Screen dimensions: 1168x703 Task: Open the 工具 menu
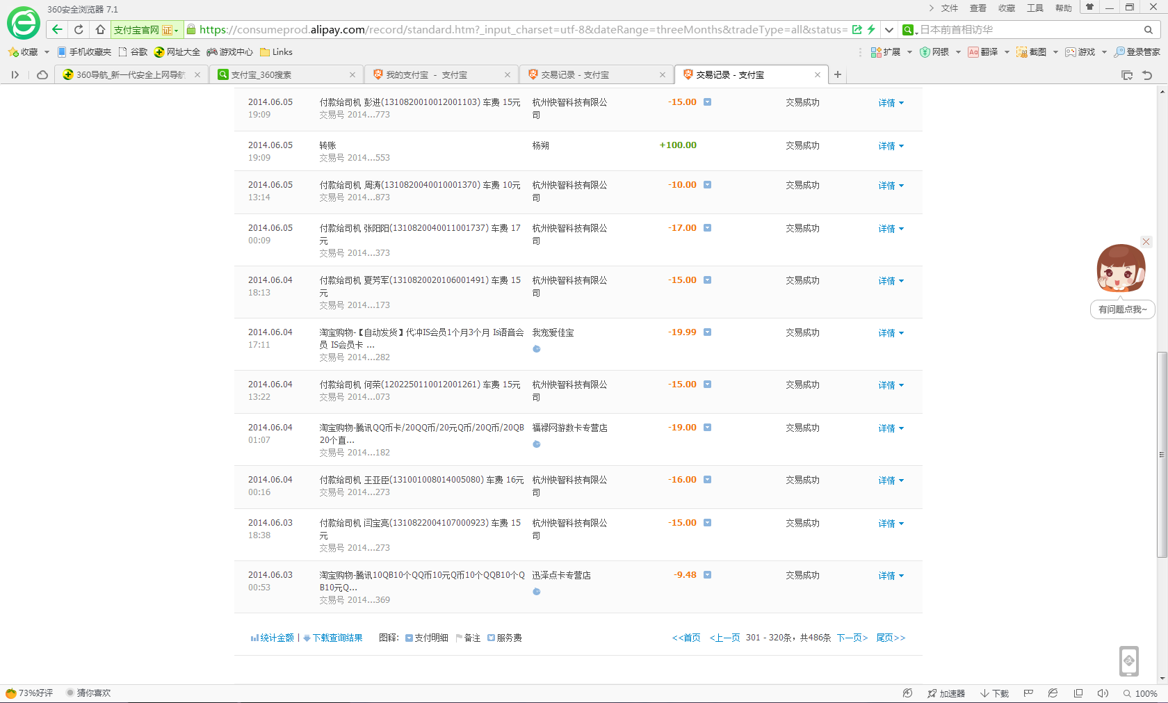1035,8
